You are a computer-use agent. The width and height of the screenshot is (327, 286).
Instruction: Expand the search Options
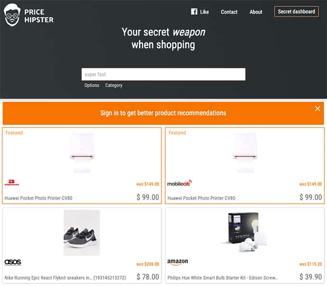[92, 85]
